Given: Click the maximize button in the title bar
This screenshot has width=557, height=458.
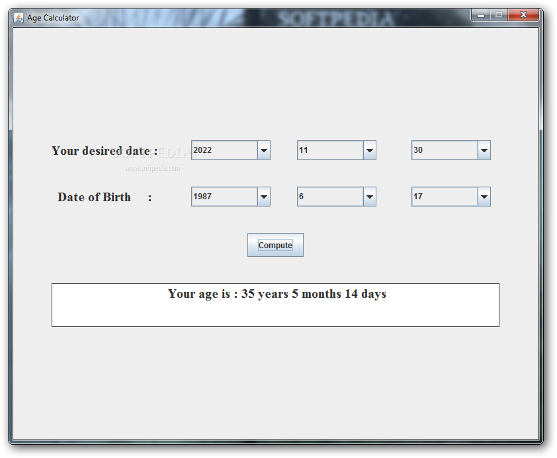Looking at the screenshot, I should pyautogui.click(x=499, y=15).
